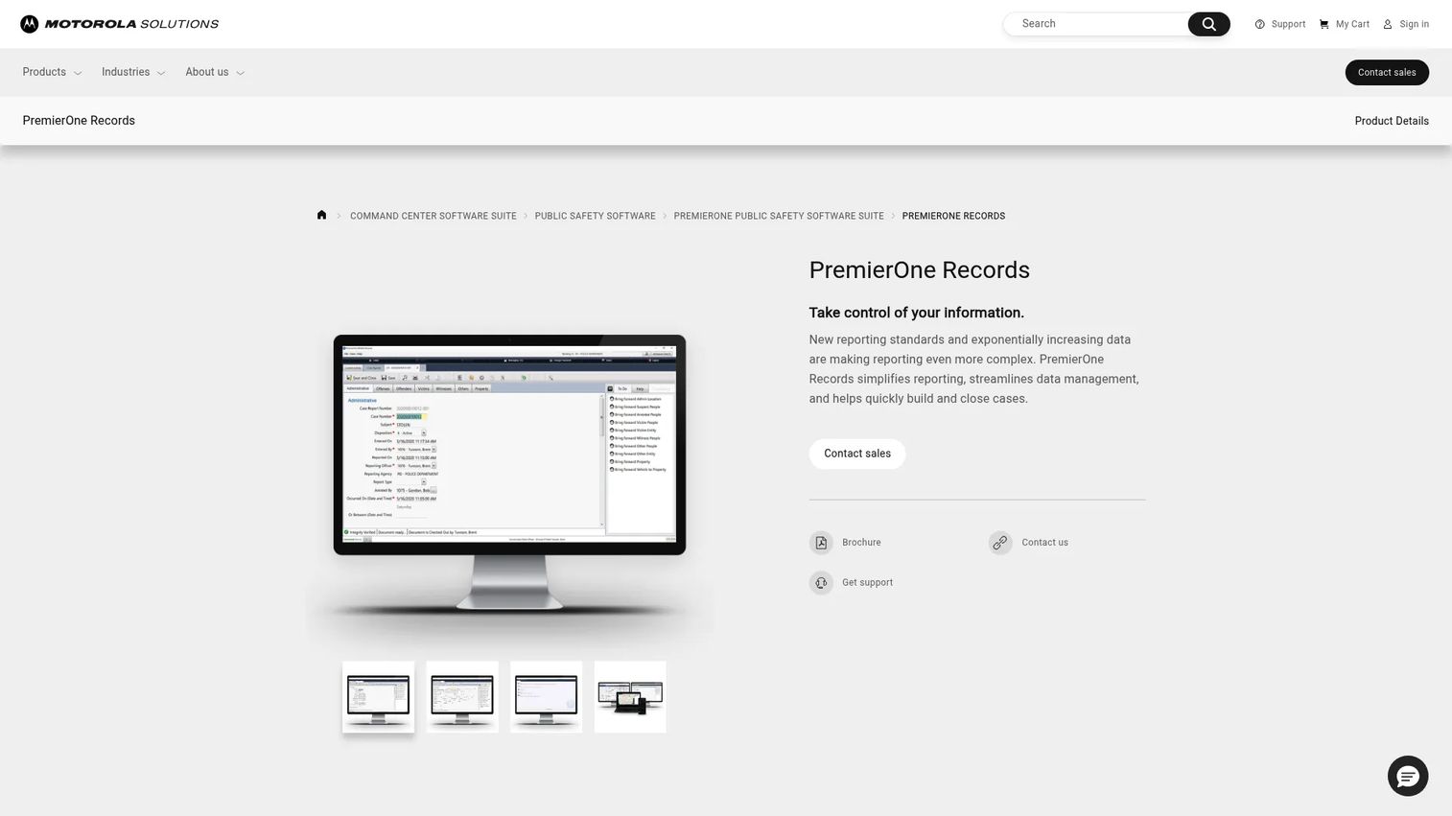Expand the Products menu
This screenshot has height=816, width=1452.
pos(52,72)
